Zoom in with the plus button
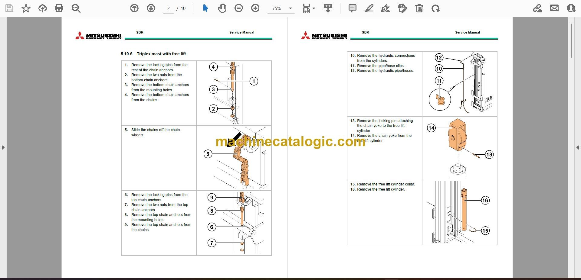The image size is (581, 280). (x=255, y=8)
